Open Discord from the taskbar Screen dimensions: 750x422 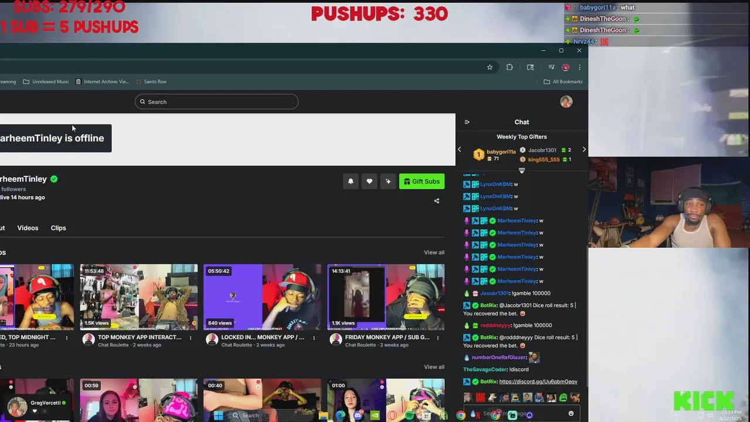pos(357,416)
